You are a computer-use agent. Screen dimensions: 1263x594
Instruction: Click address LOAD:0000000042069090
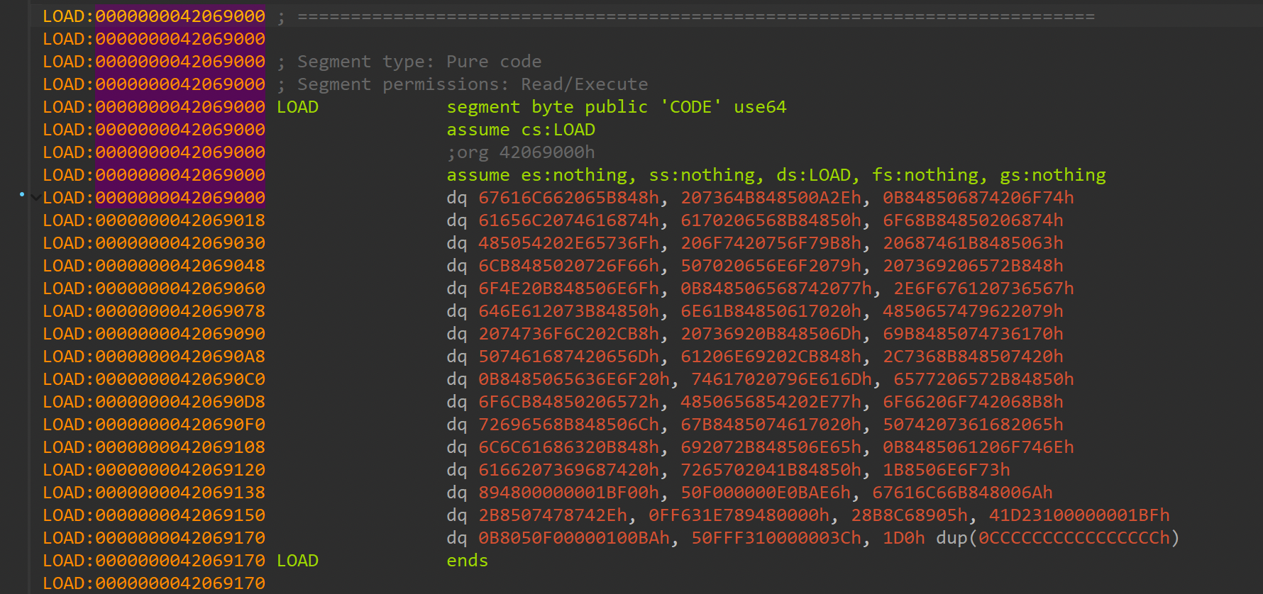tap(154, 334)
